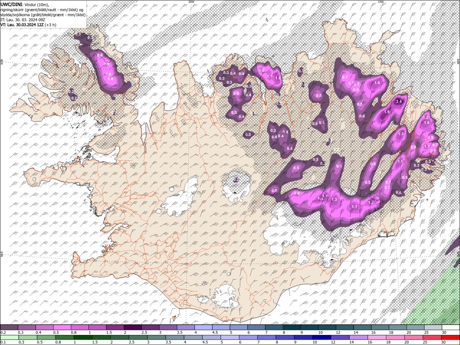Click the 'rigning/skúrir' legend description line
This screenshot has height=345, width=460.
tap(42, 10)
